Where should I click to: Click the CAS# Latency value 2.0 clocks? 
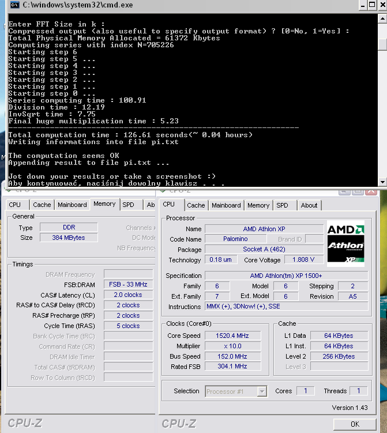coord(128,295)
